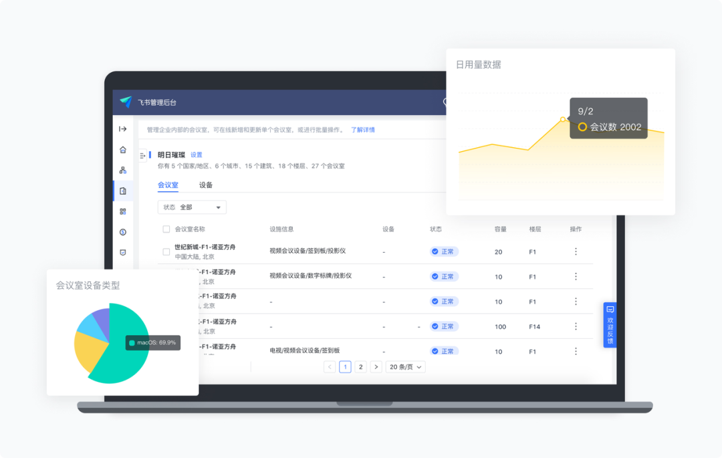Click the 世纪新城-F1-诺亚方舟 room name

pos(205,247)
